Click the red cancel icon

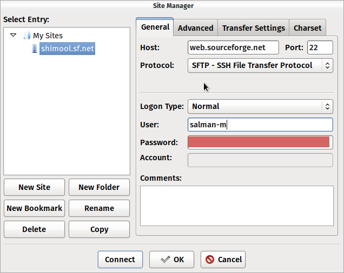click(210, 260)
